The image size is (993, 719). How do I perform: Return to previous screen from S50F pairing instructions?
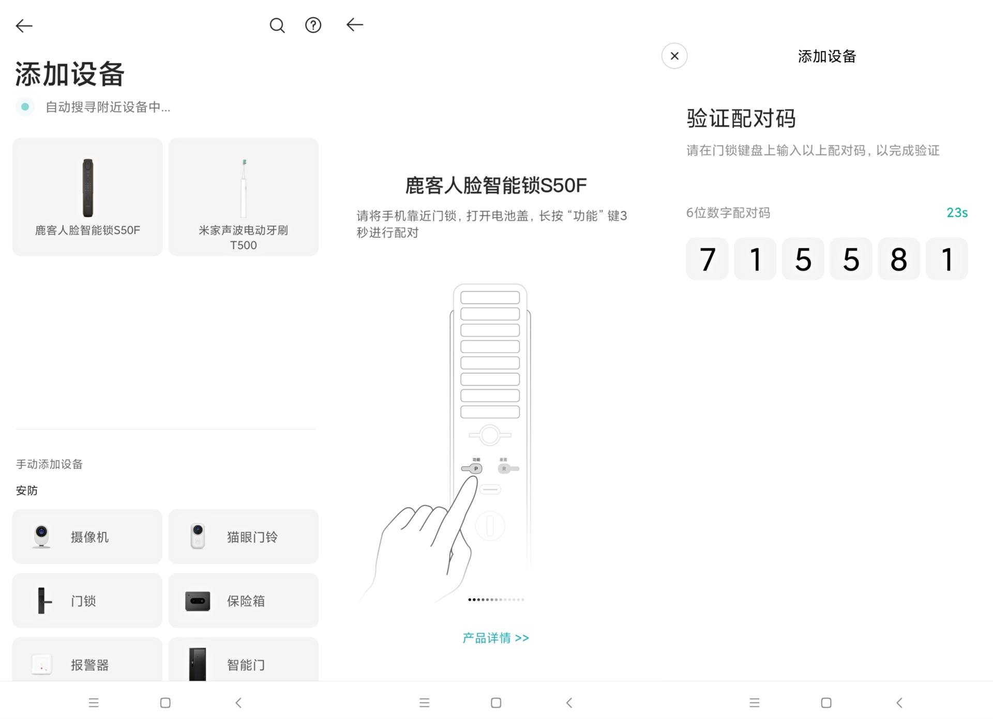354,24
